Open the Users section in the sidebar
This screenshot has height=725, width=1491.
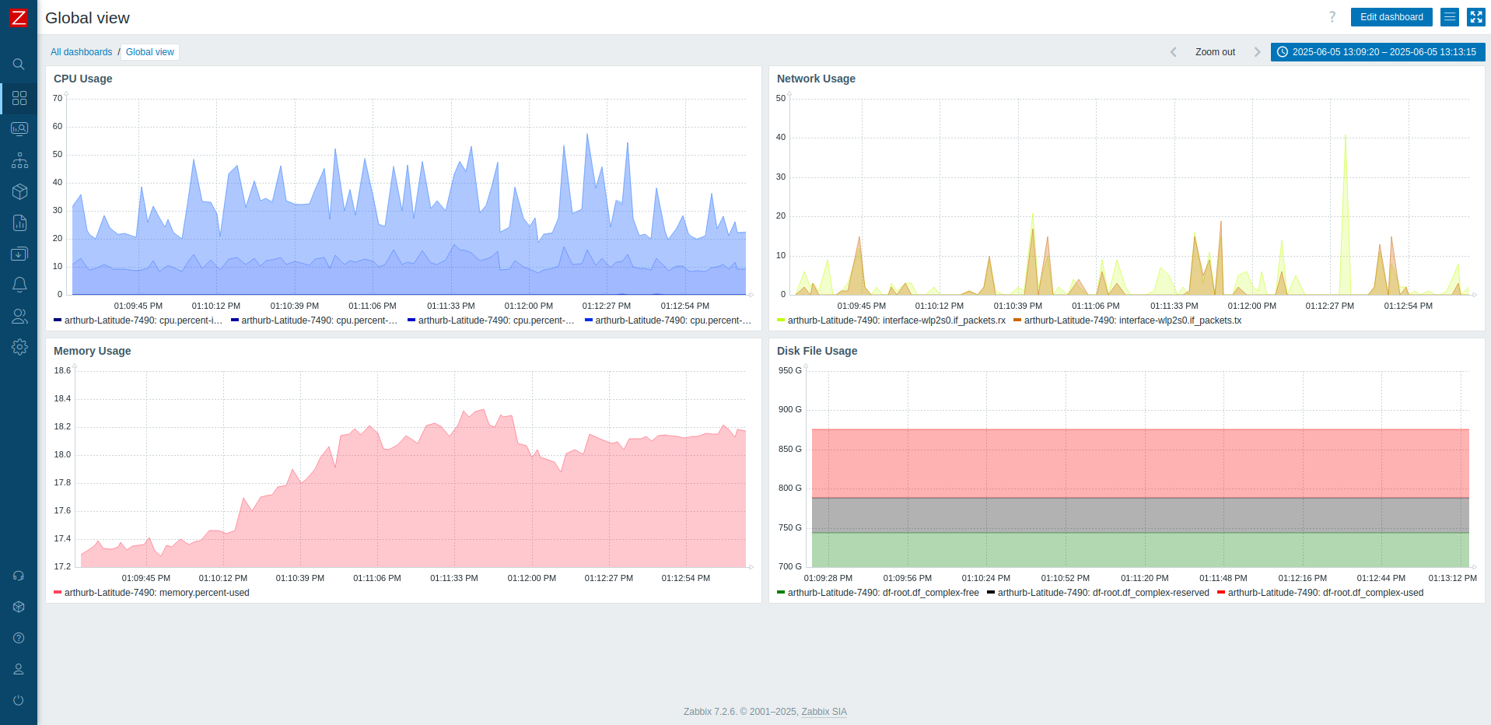19,316
